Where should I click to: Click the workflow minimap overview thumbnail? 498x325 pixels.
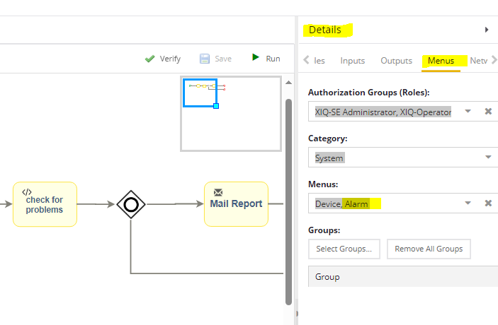coord(231,113)
